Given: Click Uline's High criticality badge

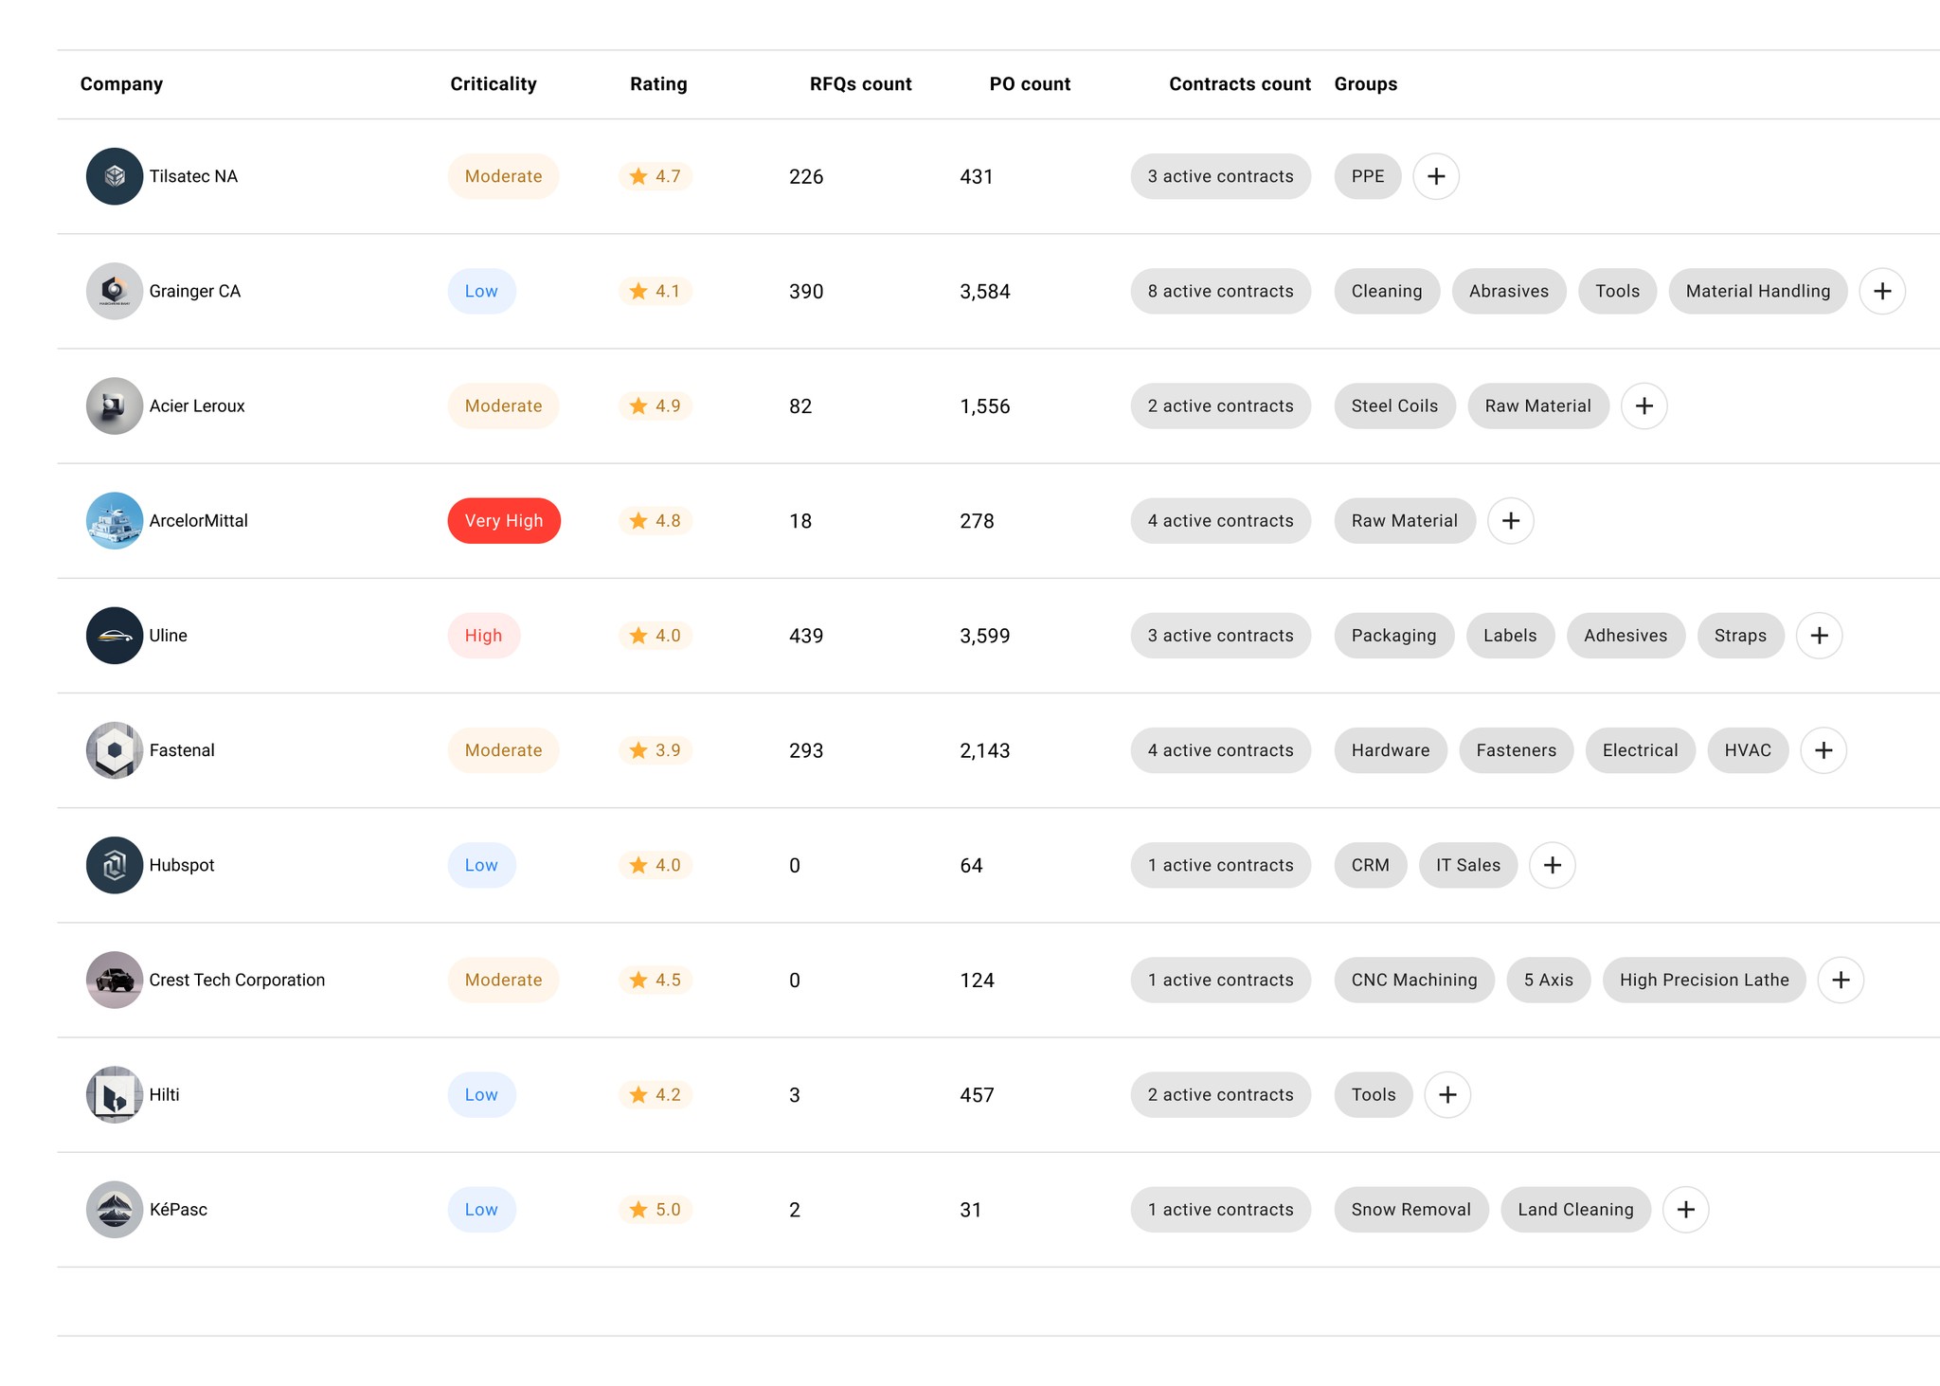Looking at the screenshot, I should coord(483,635).
